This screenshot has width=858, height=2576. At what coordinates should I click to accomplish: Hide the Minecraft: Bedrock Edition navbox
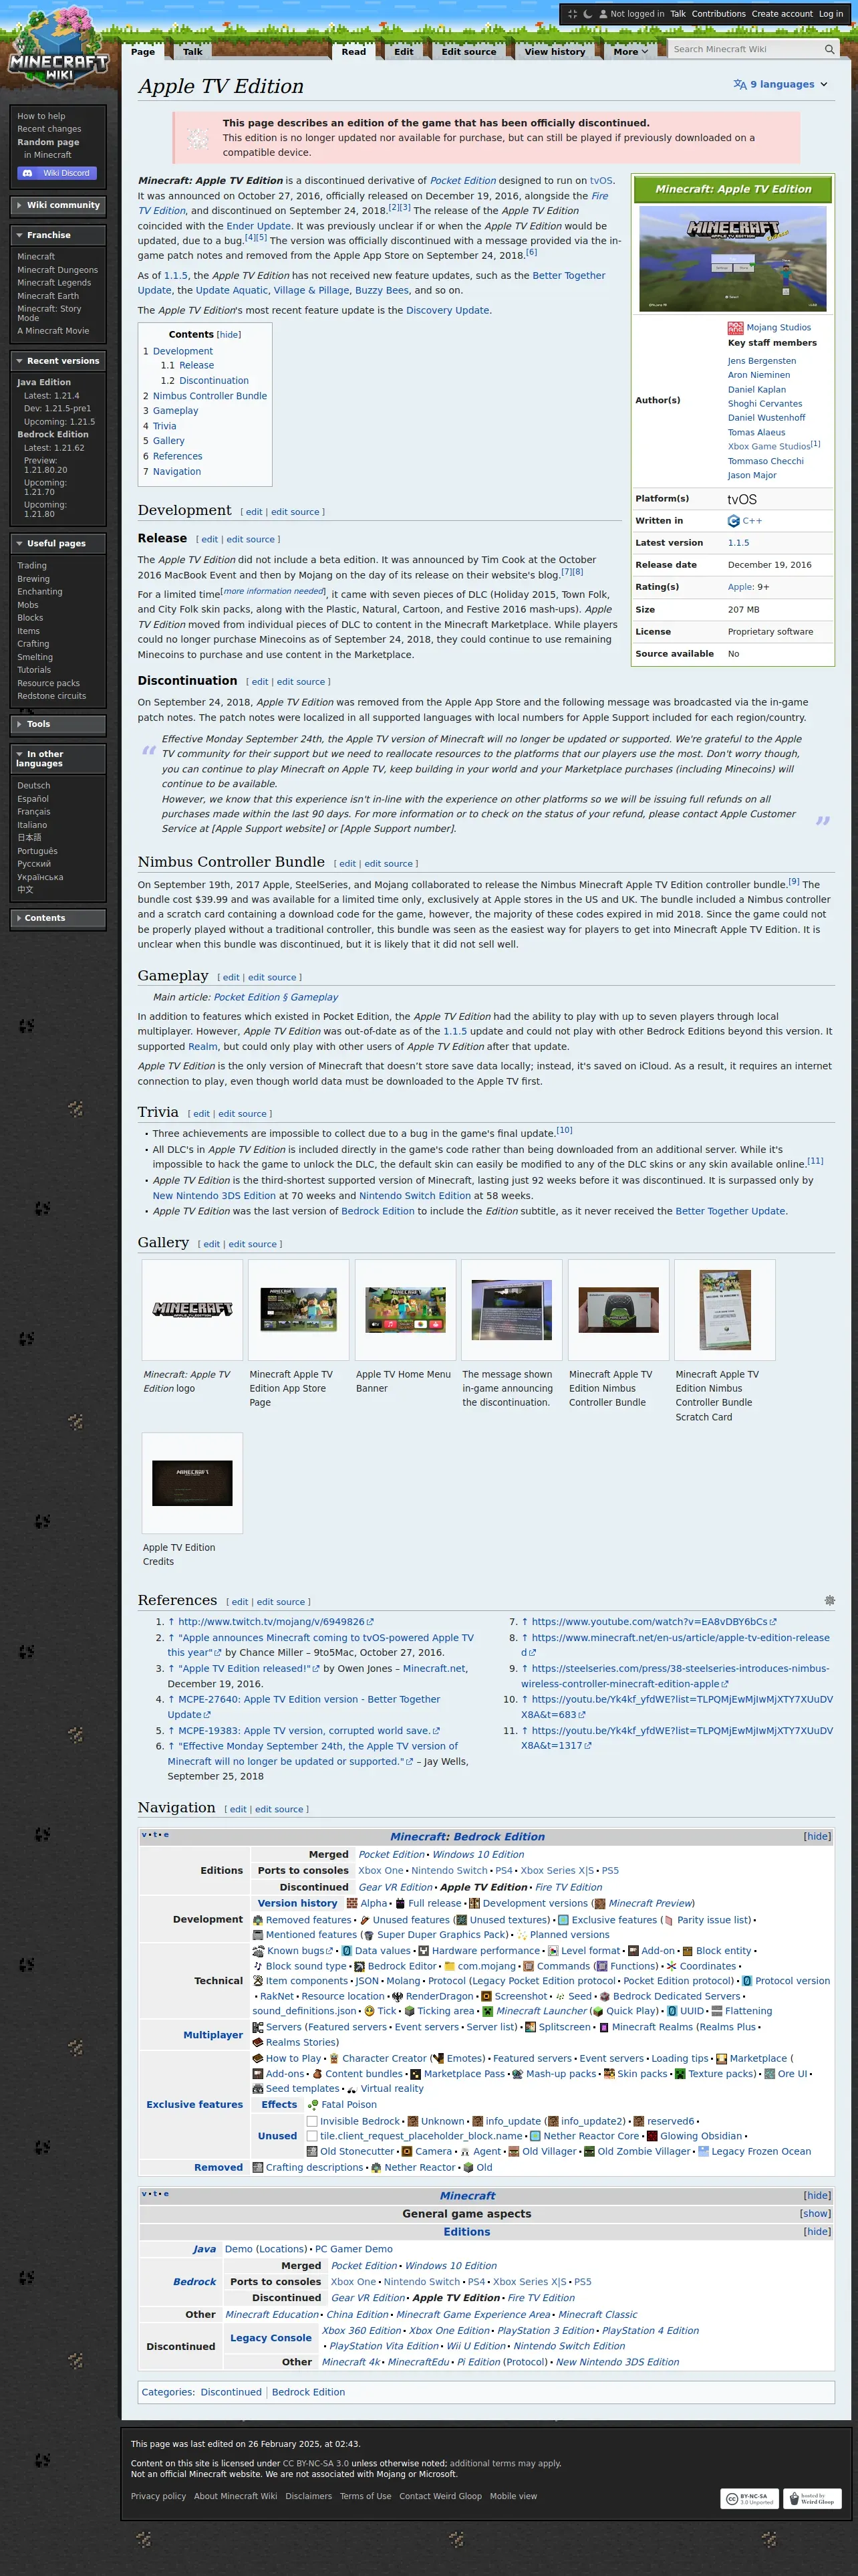click(817, 1837)
